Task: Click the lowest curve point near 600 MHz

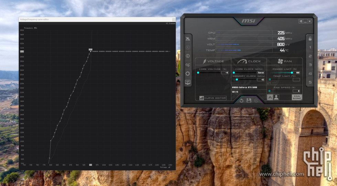Action: pyautogui.click(x=50, y=158)
